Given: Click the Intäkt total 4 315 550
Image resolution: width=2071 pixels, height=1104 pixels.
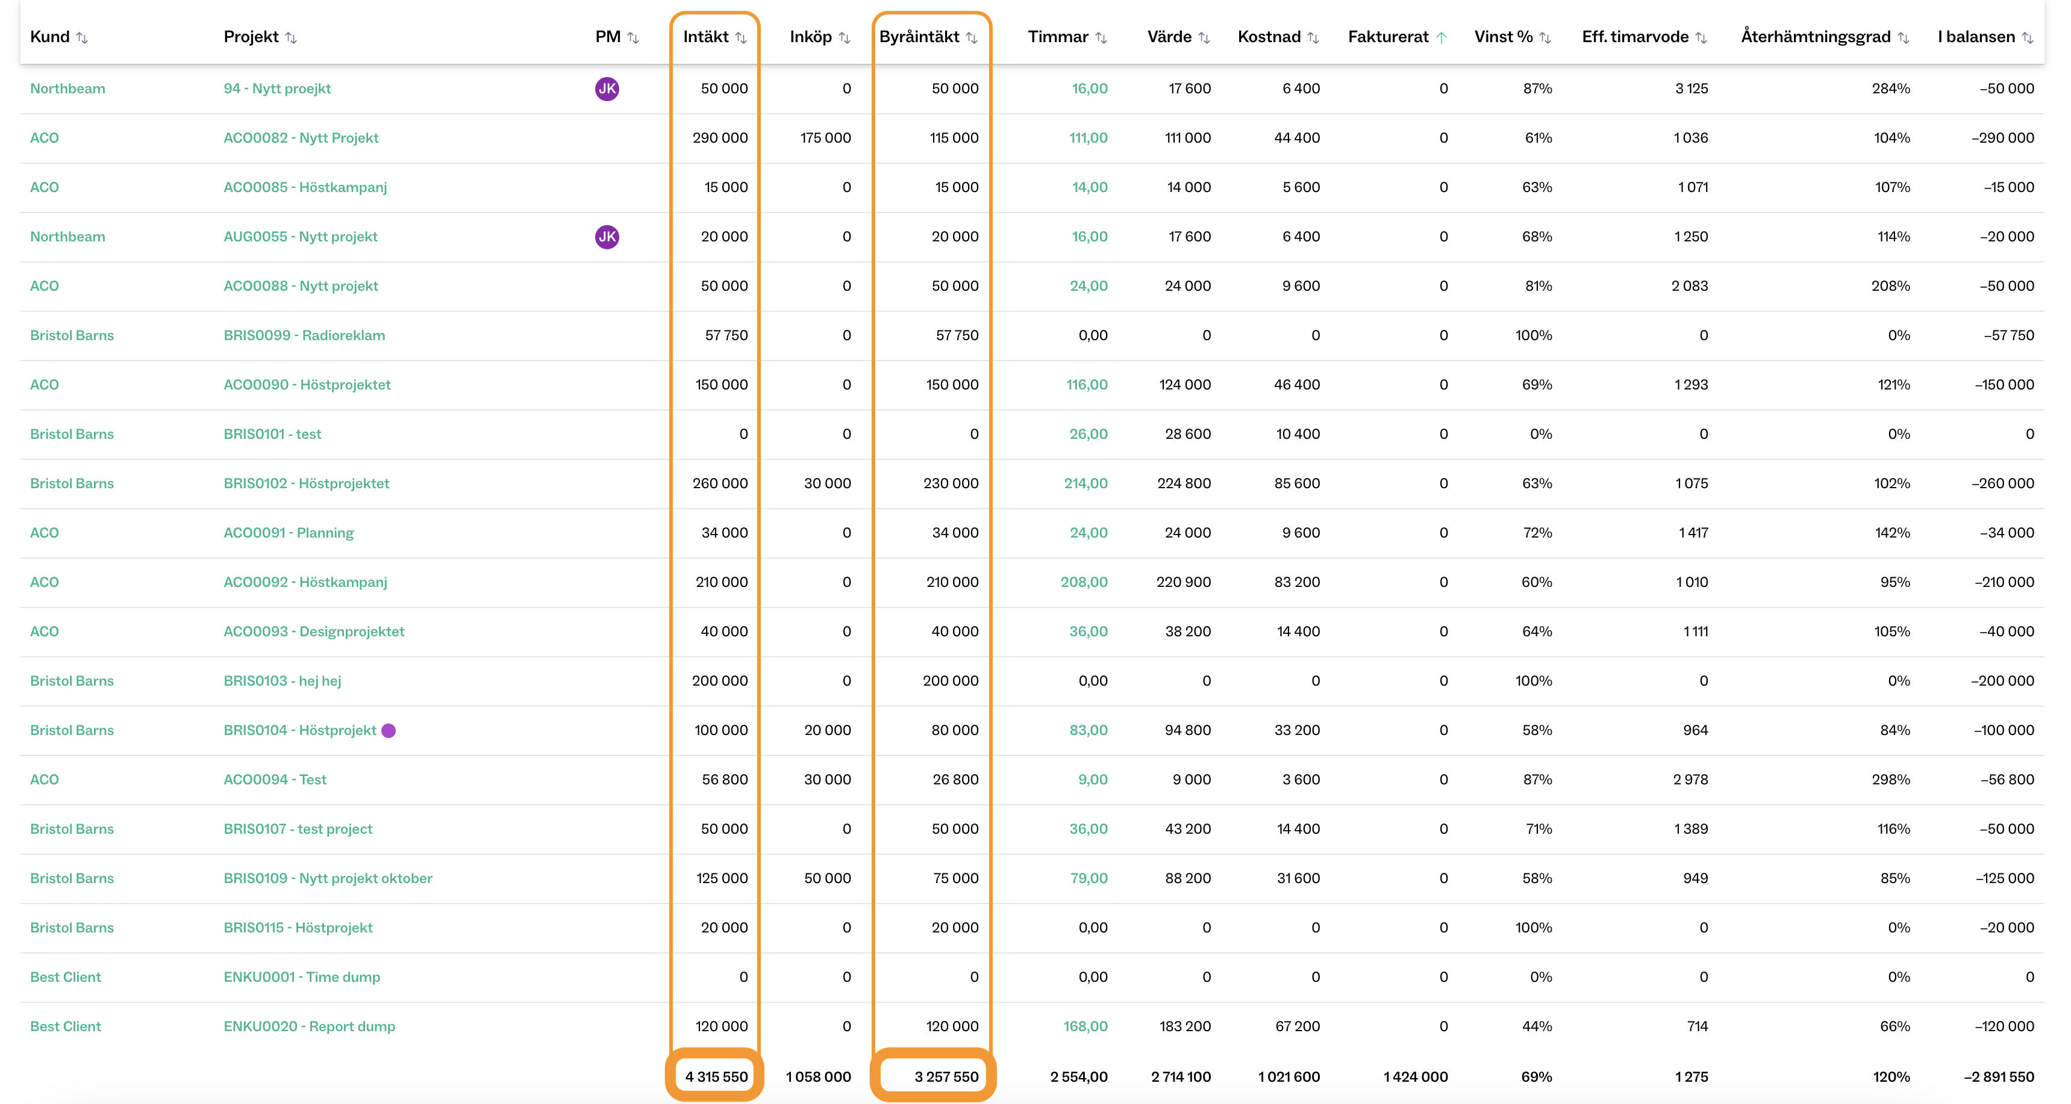Looking at the screenshot, I should pos(716,1077).
